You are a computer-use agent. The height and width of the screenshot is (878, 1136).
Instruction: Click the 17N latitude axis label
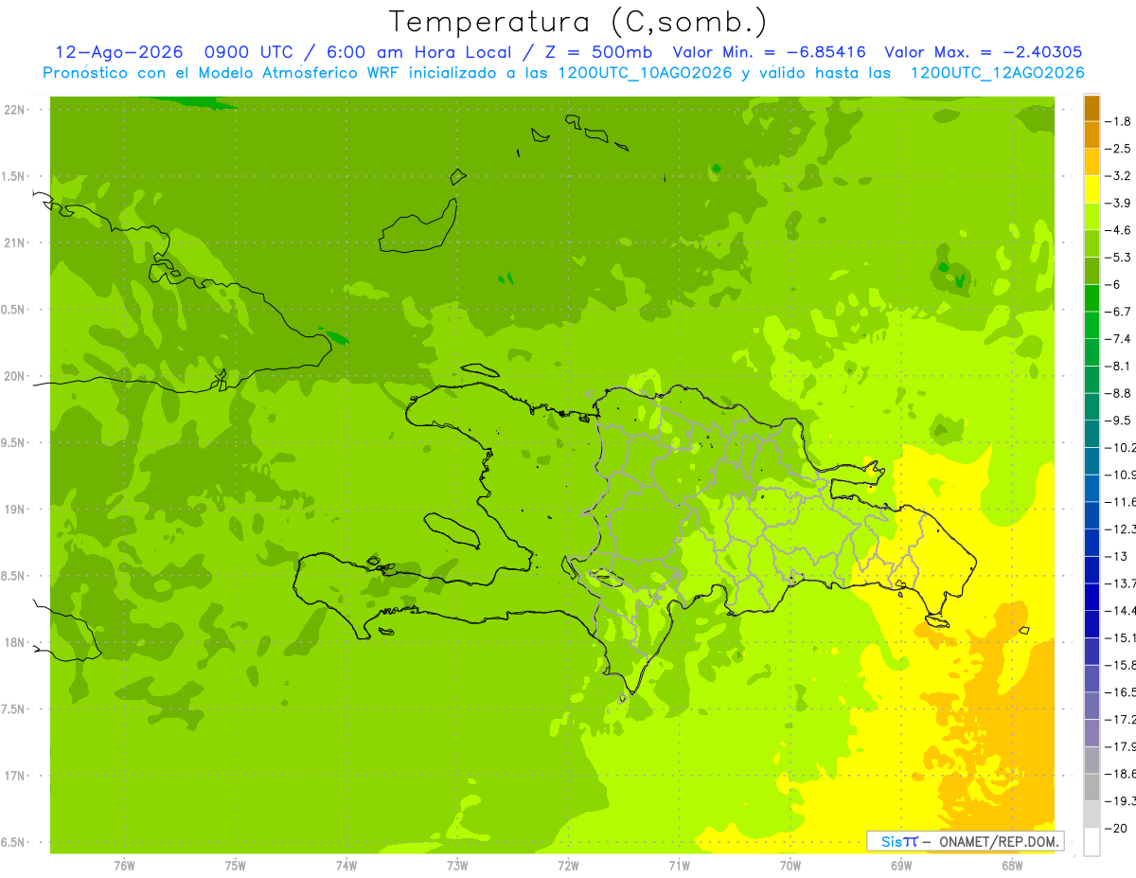click(15, 776)
